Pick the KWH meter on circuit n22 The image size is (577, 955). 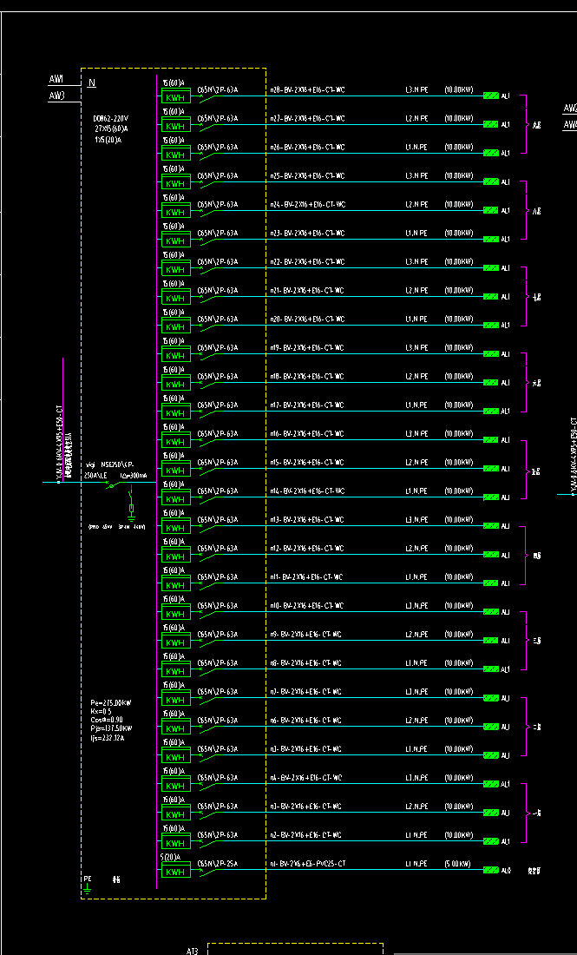pos(176,268)
